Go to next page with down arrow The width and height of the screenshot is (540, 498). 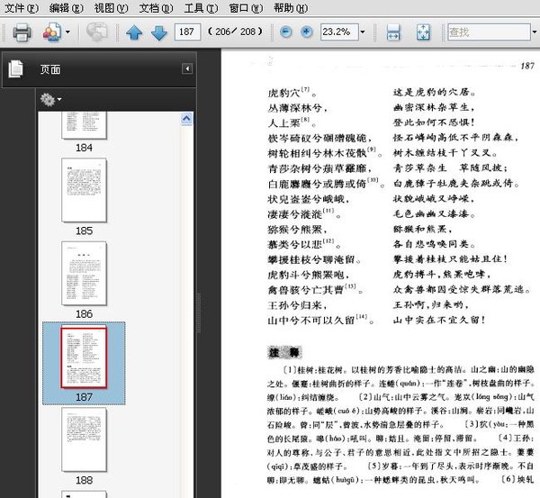tap(158, 32)
